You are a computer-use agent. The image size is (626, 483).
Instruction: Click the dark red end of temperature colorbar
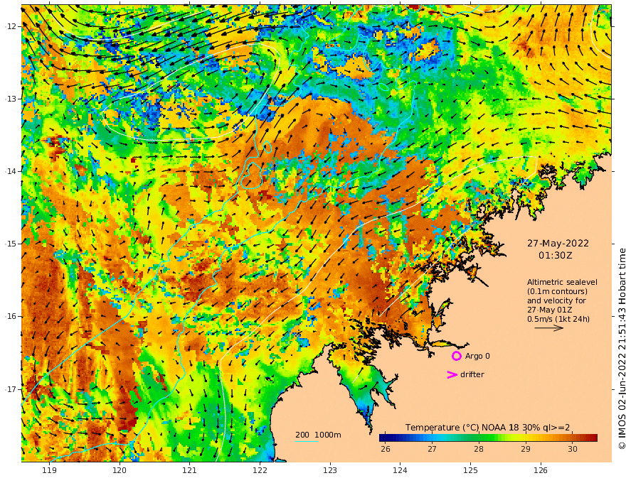[x=593, y=438]
